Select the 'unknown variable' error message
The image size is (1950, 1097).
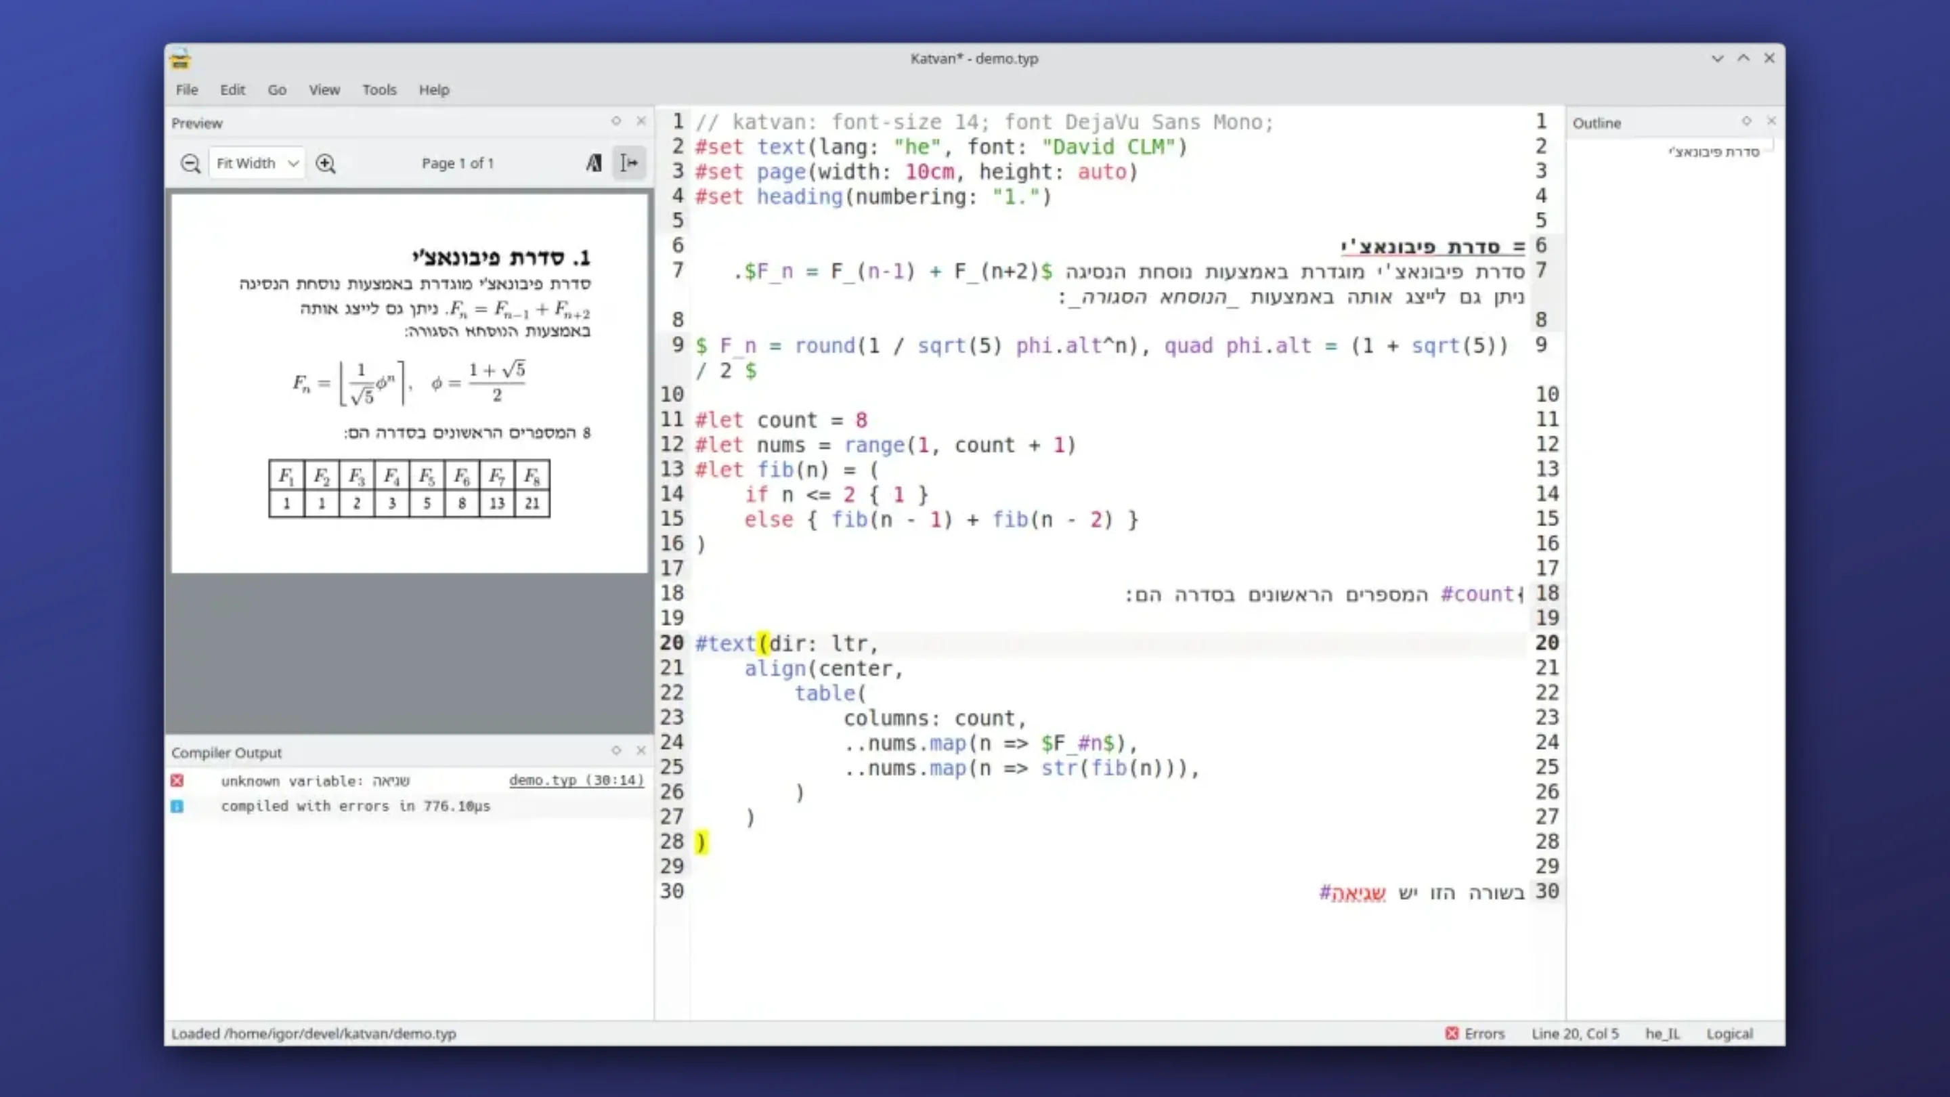click(x=315, y=781)
